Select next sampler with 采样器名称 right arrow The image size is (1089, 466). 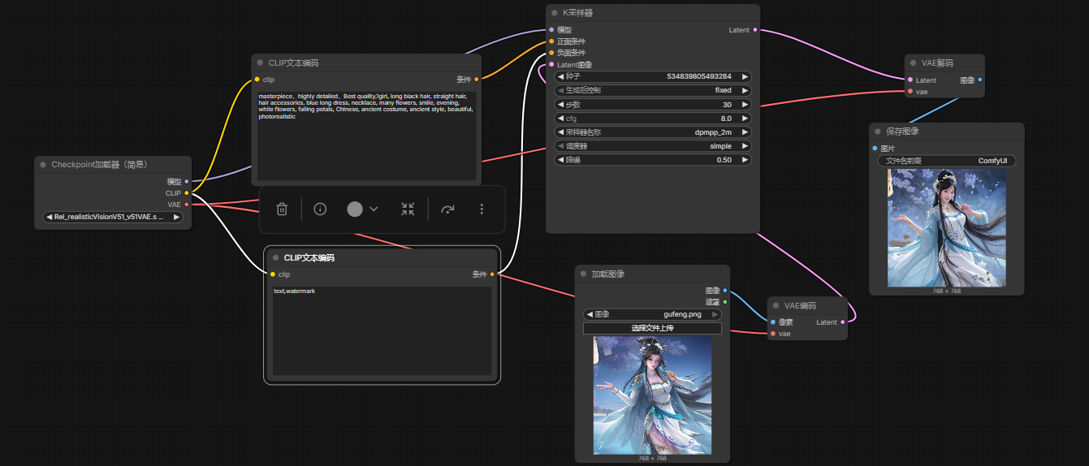click(x=745, y=132)
